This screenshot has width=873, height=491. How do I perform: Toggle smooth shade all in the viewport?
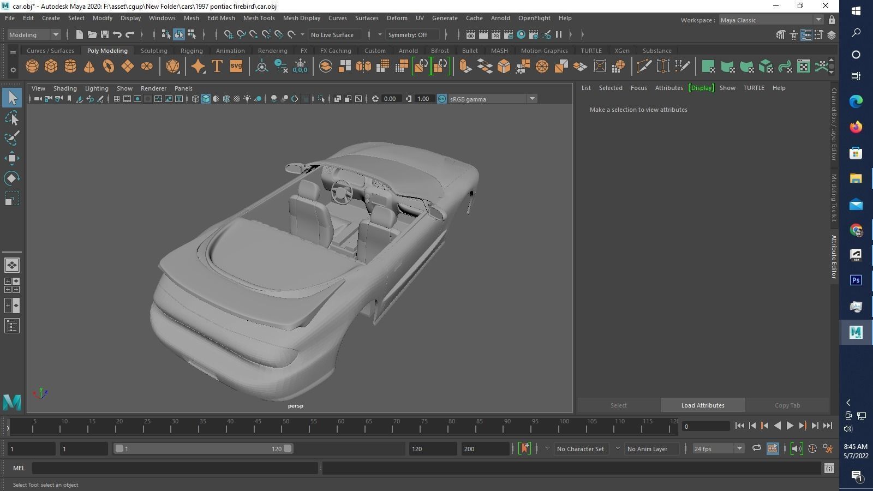[x=206, y=99]
